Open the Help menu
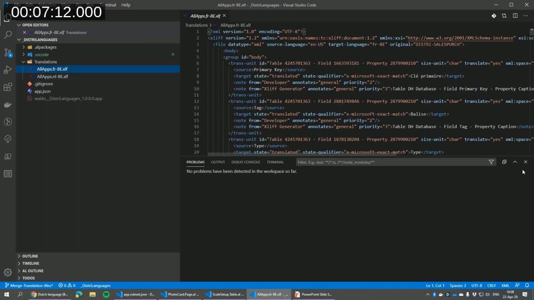The width and height of the screenshot is (534, 300). pos(126,5)
